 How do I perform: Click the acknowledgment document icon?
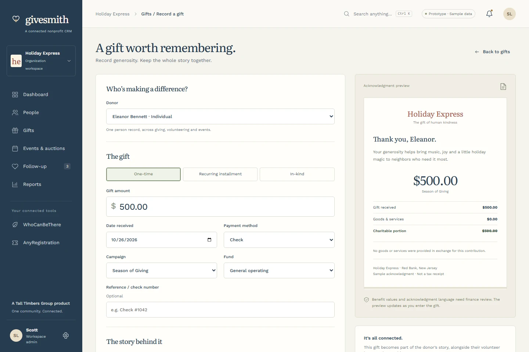coord(503,87)
